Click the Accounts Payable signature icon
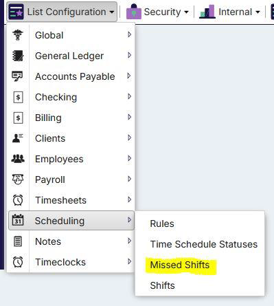This screenshot has height=306, width=274. [17, 76]
